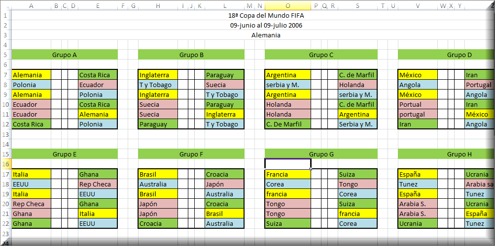Click the "Arabia sa" cell in row 18
The width and height of the screenshot is (495, 246).
pyautogui.click(x=478, y=184)
